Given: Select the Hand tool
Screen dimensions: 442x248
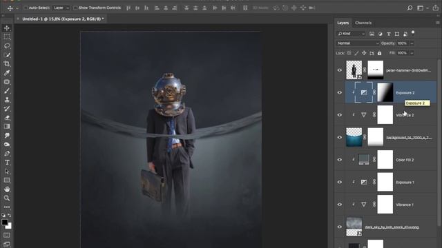Looking at the screenshot, I should click(7, 189).
